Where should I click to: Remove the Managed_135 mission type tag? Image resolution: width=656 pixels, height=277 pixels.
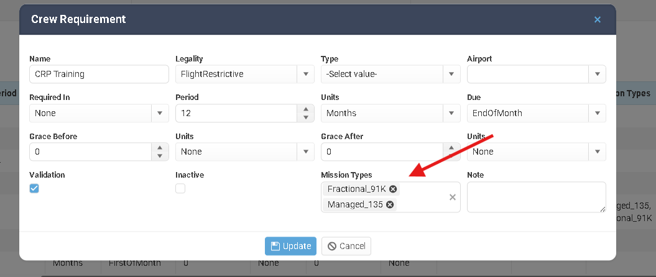click(390, 205)
